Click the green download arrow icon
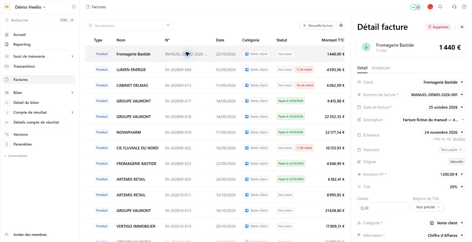The width and height of the screenshot is (472, 242). (366, 47)
